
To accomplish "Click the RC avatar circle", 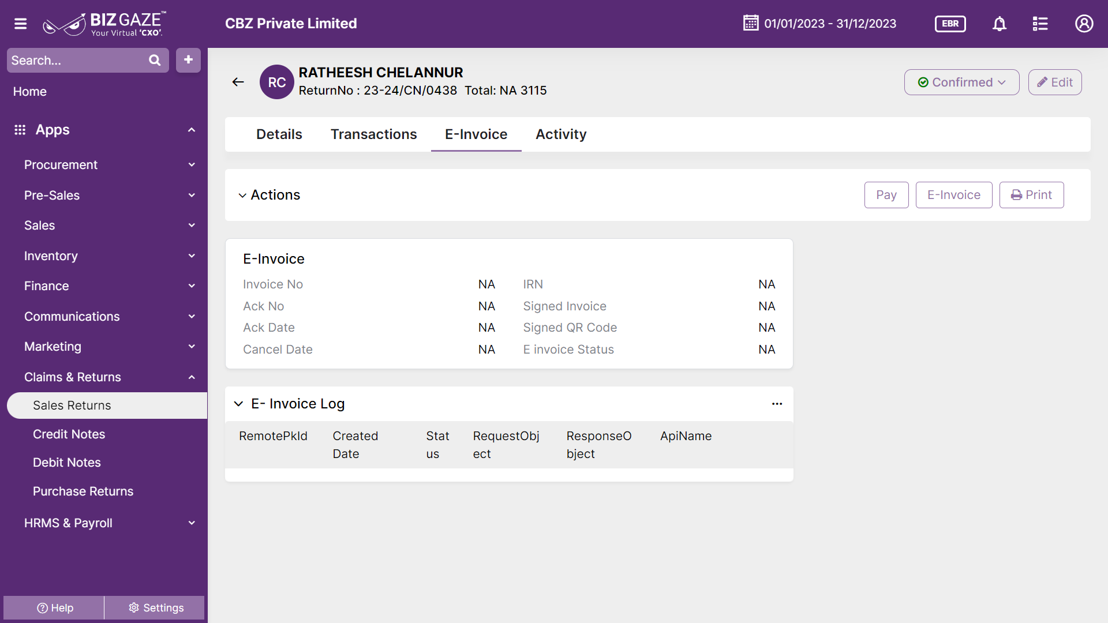I will [277, 82].
